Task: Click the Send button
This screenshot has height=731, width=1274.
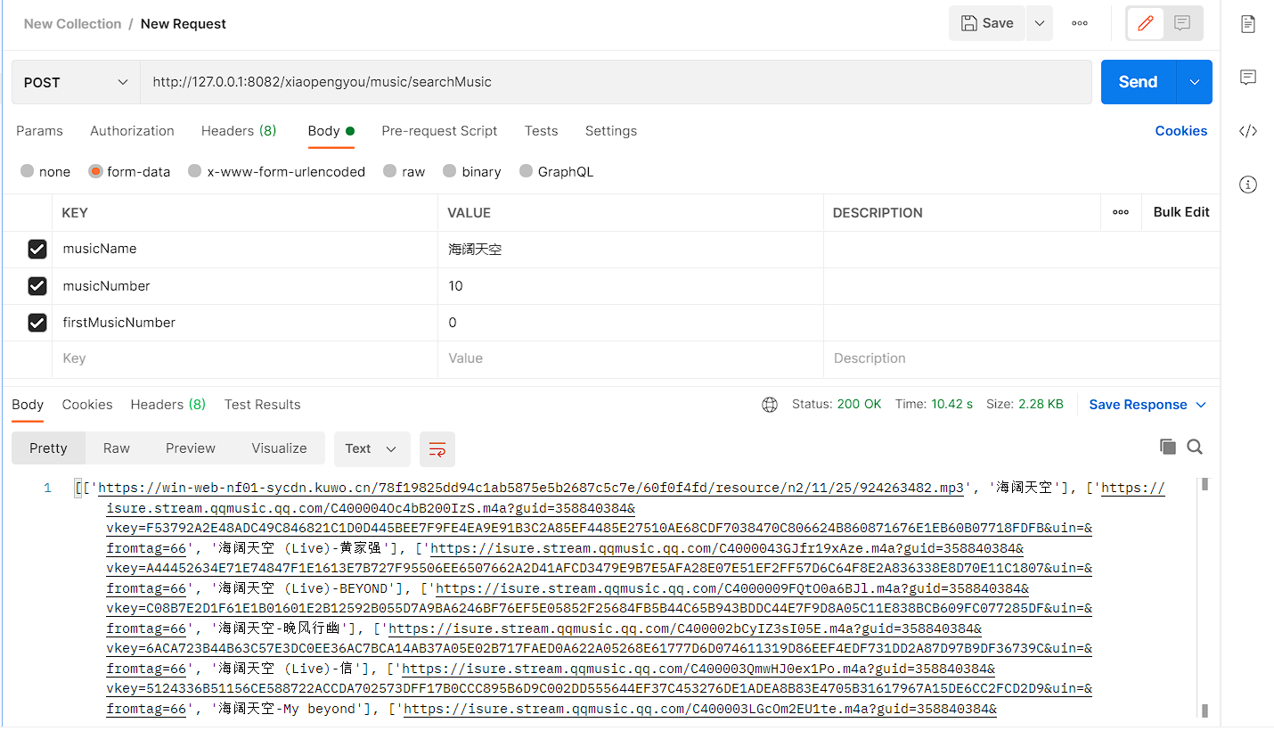Action: [x=1137, y=81]
